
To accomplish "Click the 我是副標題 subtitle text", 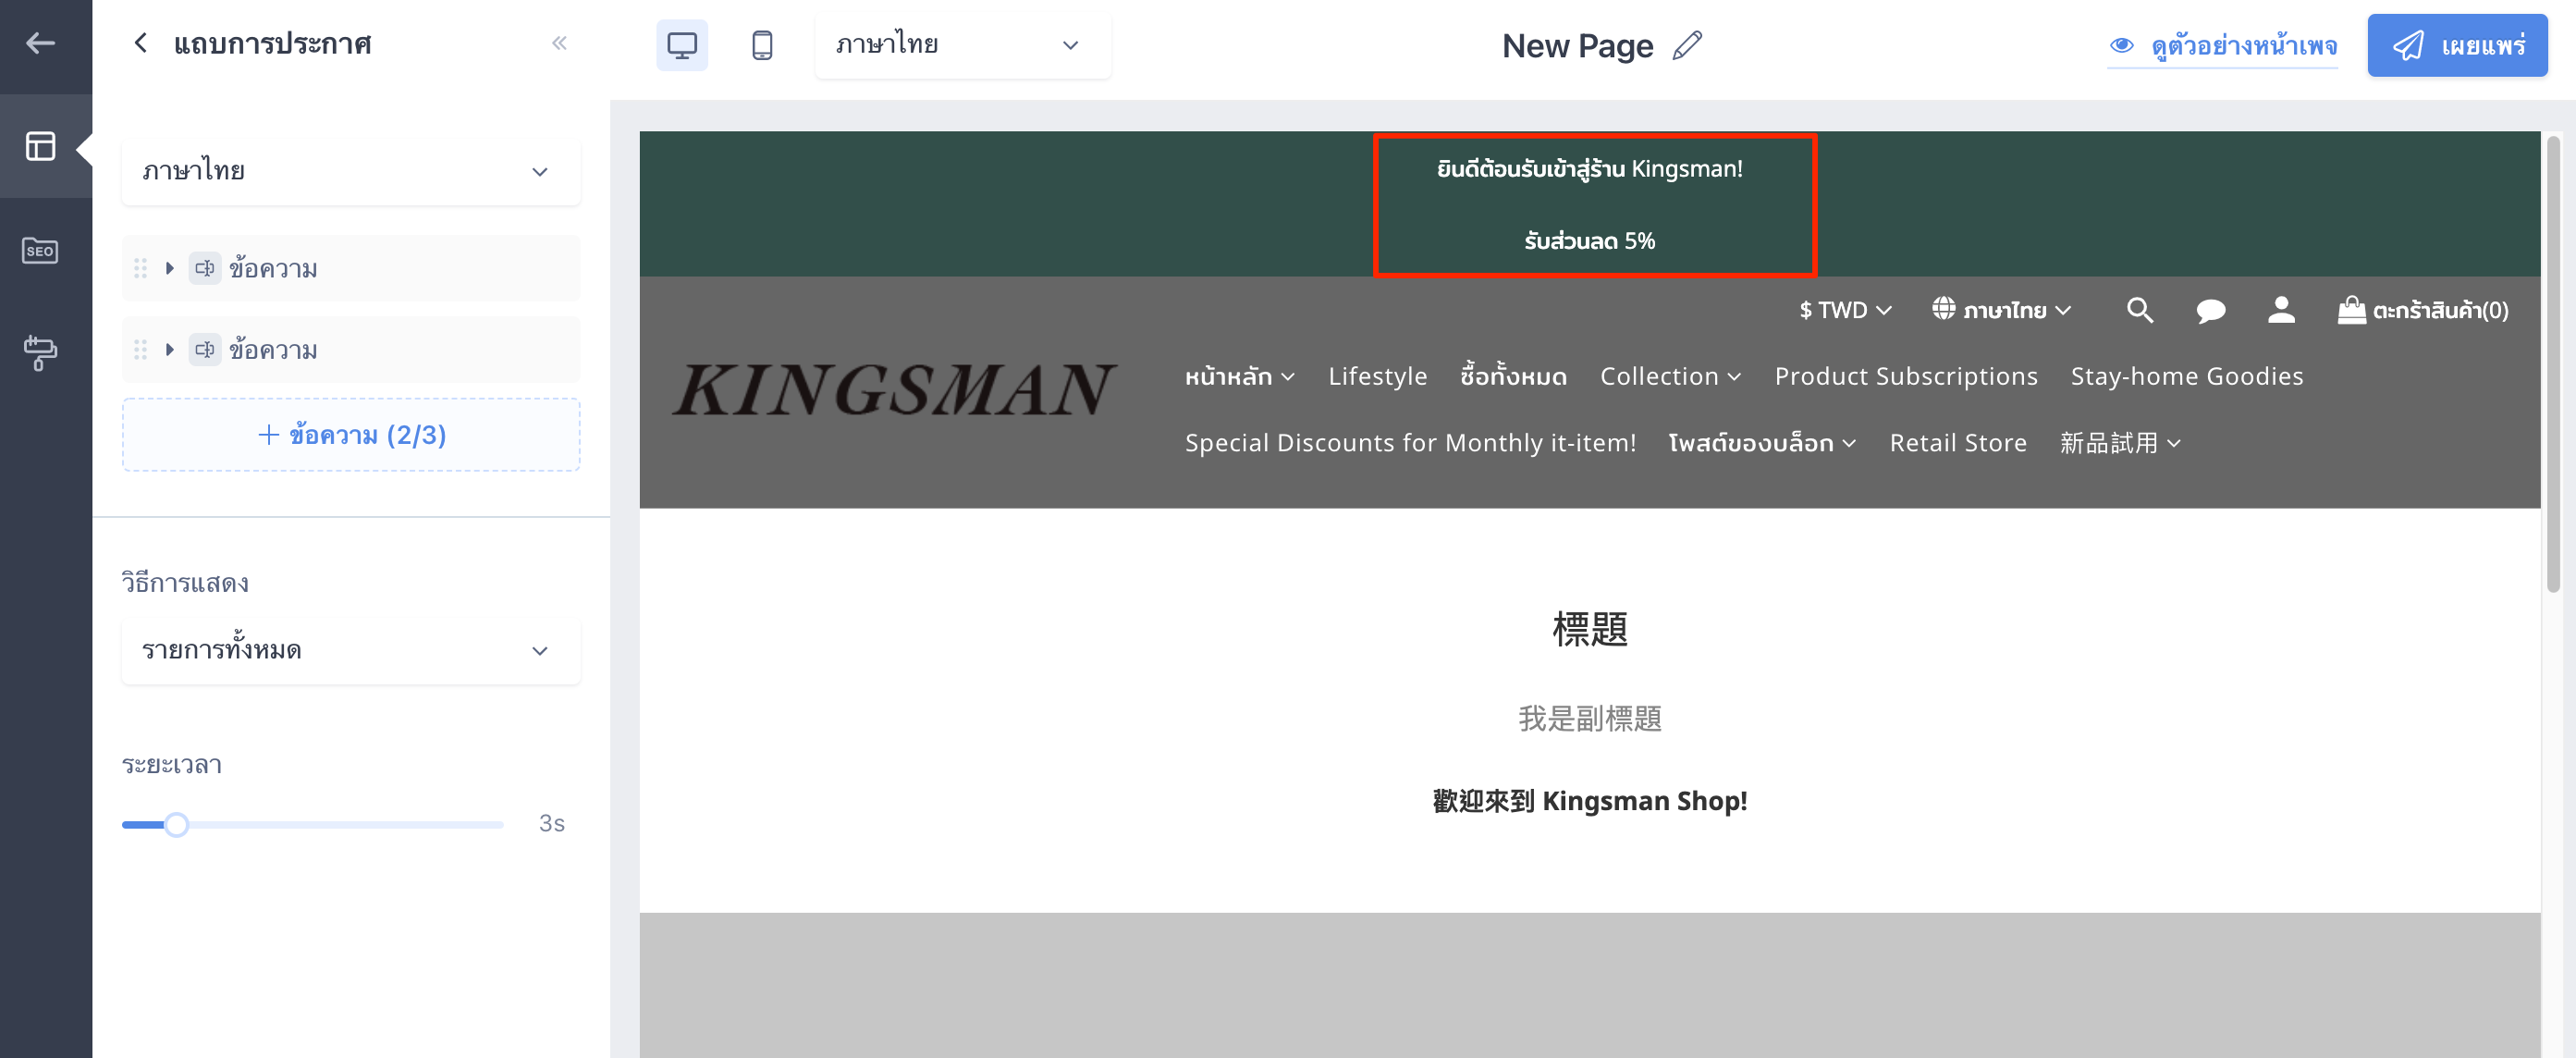I will [x=1589, y=719].
